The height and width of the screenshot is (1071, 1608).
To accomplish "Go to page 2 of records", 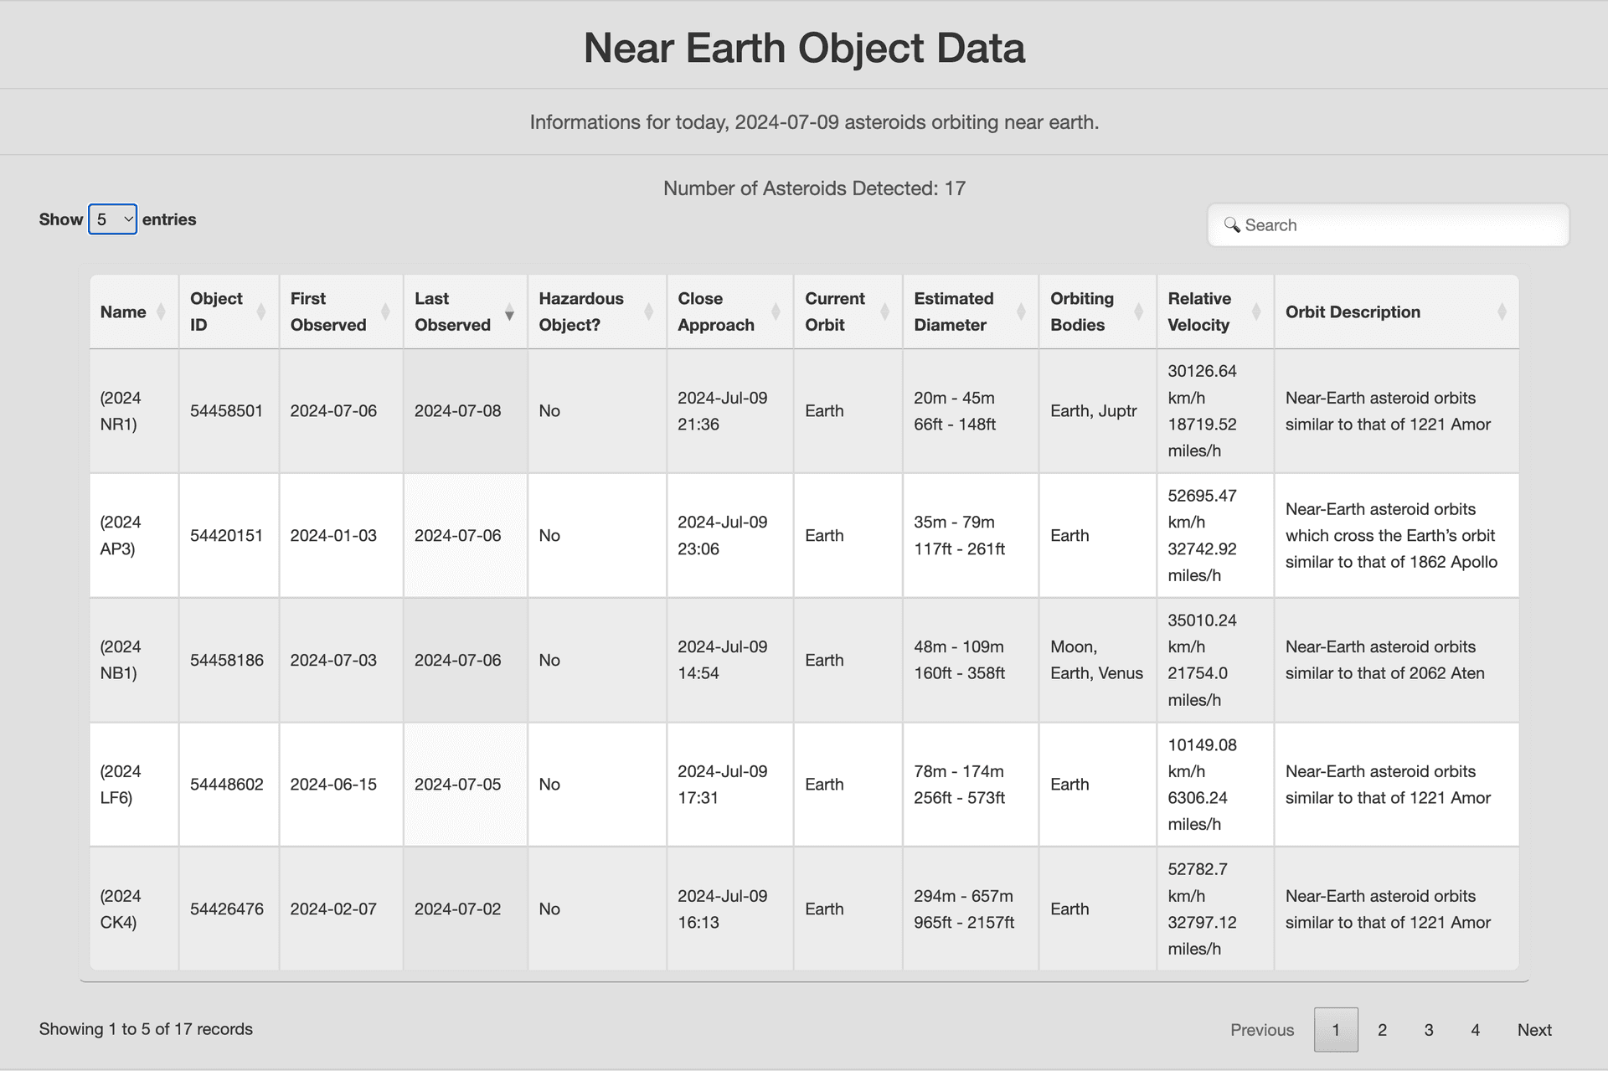I will coord(1382,1030).
